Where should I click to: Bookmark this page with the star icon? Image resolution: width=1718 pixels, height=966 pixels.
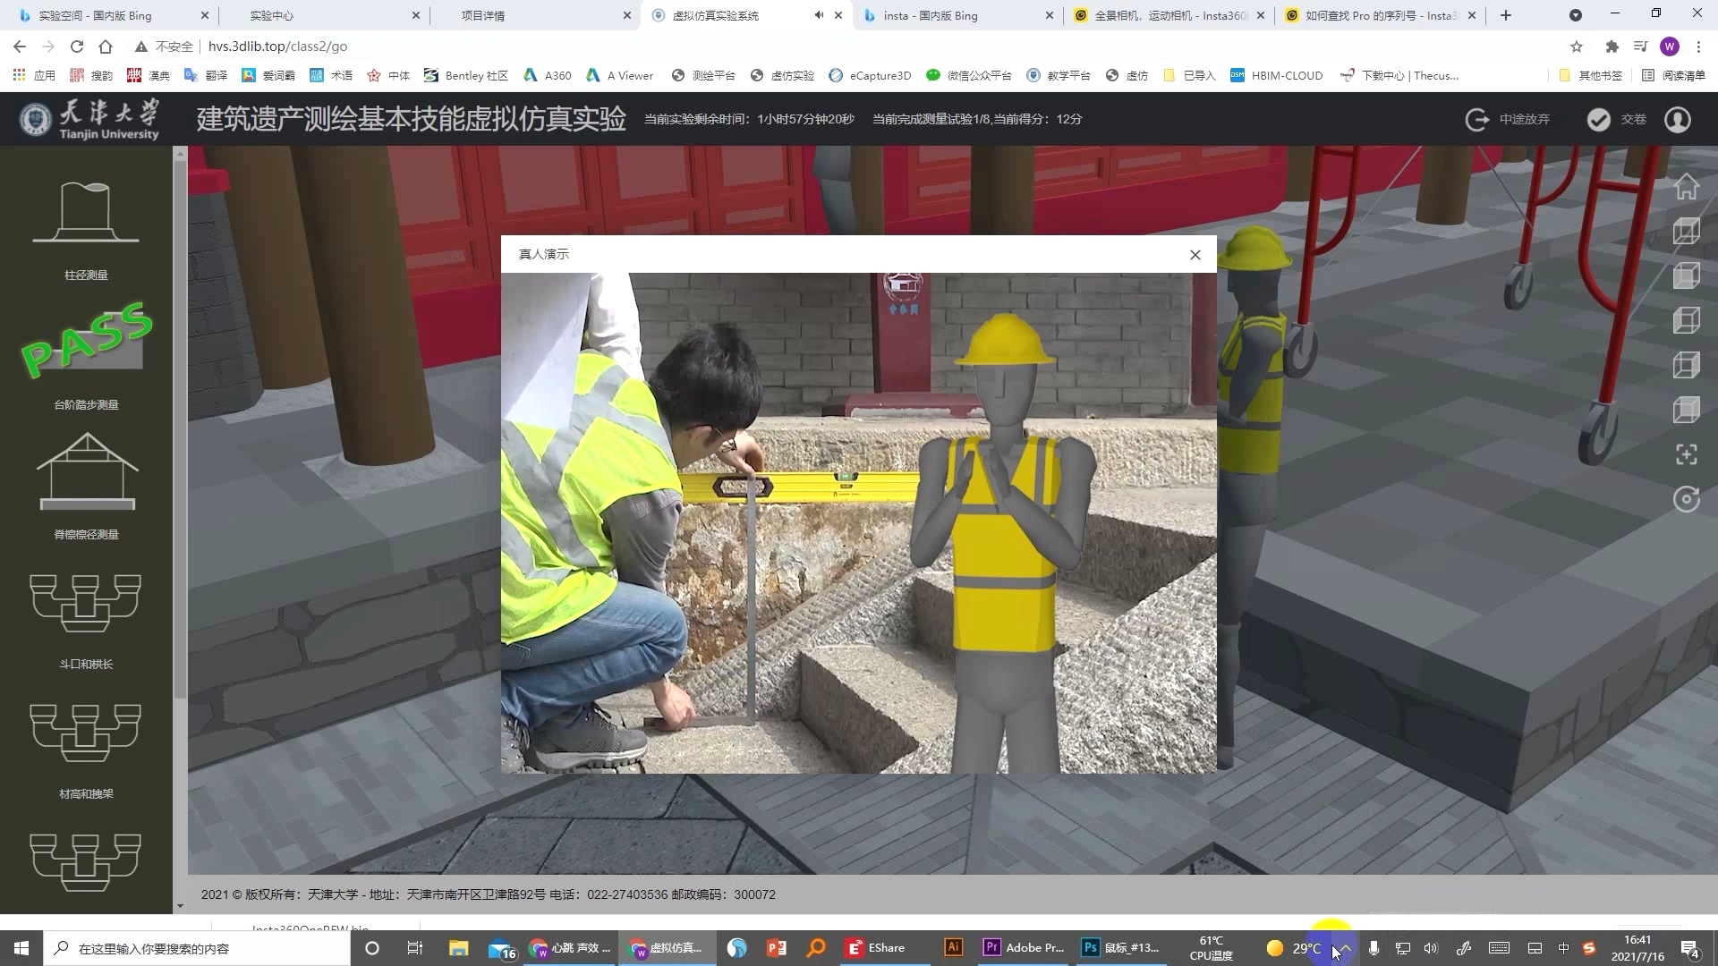click(x=1577, y=47)
